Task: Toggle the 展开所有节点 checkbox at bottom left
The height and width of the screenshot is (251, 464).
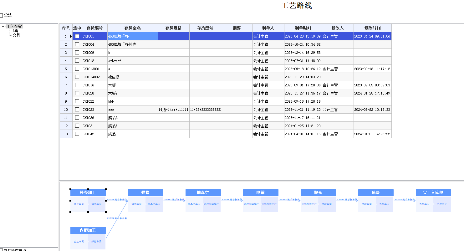Action: [x=1, y=250]
